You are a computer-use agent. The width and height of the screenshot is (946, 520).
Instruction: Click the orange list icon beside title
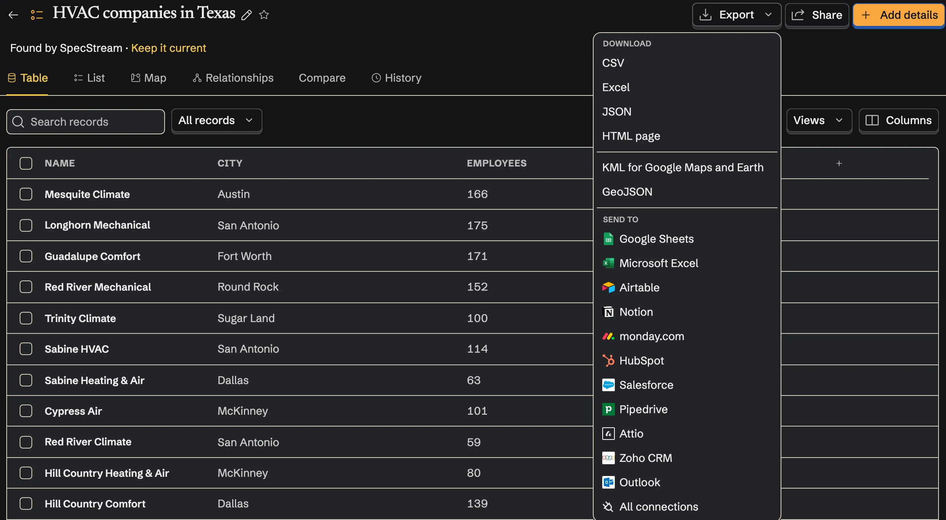(37, 15)
